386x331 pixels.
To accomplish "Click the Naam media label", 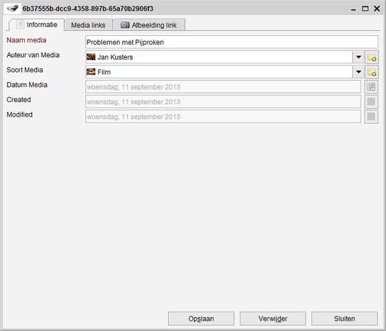I will tap(26, 40).
